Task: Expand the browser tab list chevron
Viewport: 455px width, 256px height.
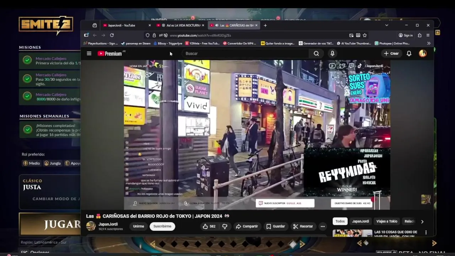Action: point(386,25)
